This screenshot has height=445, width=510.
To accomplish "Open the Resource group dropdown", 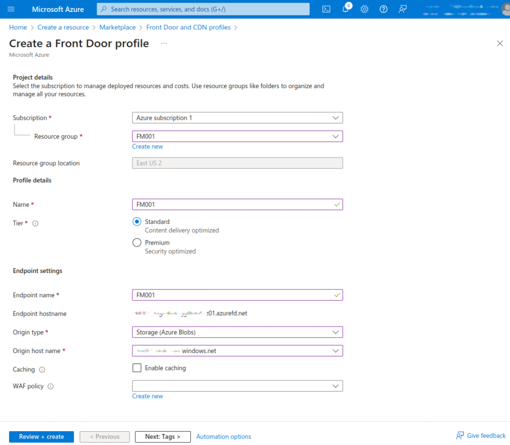I will pyautogui.click(x=238, y=136).
